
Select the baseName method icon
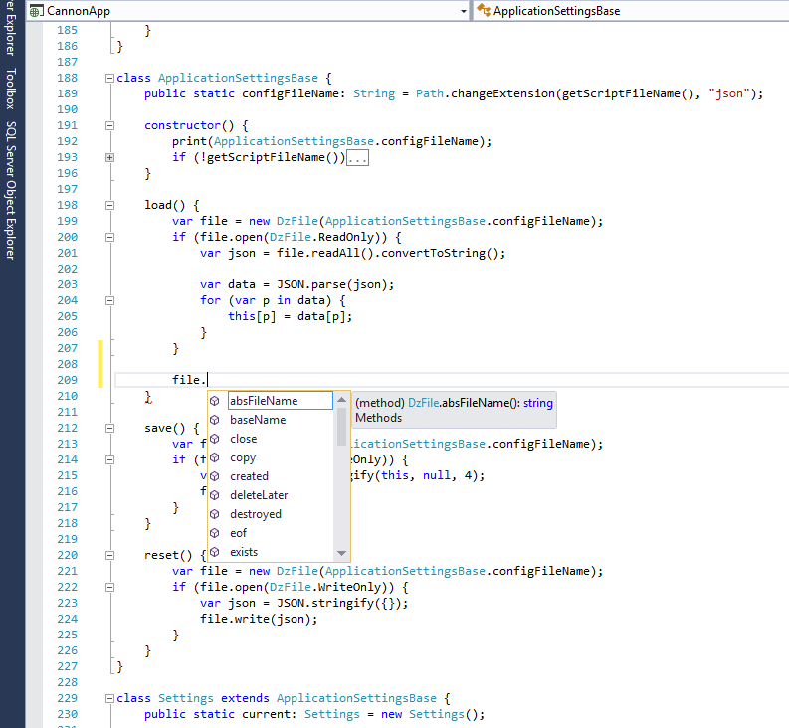pos(215,420)
